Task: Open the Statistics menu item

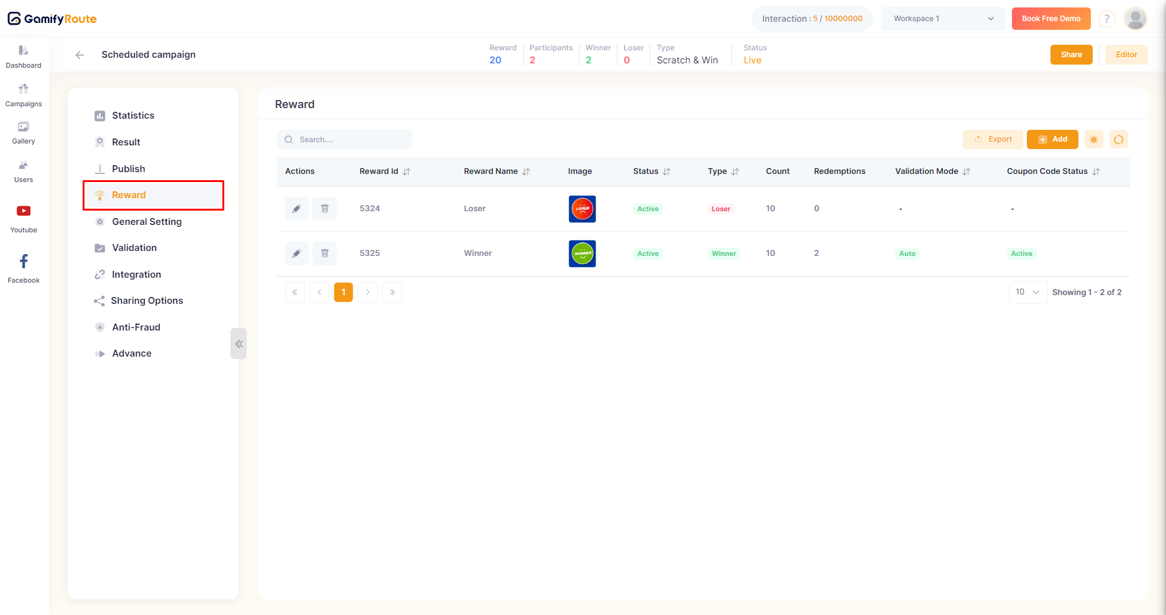Action: coord(133,116)
